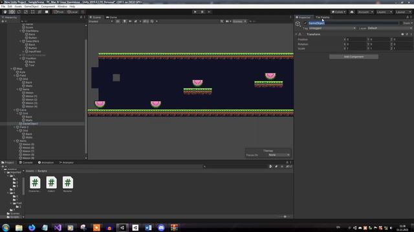The height and width of the screenshot is (232, 414).
Task: Toggle scene audio icon
Action: (130, 21)
